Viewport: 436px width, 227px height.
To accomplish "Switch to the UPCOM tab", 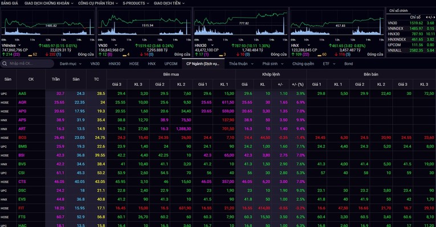I will click(171, 64).
